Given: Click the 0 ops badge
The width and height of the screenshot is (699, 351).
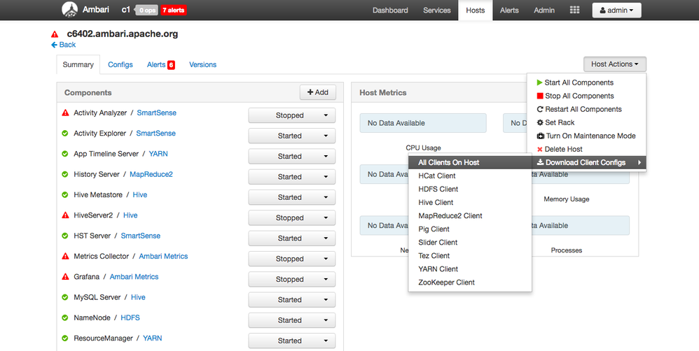Looking at the screenshot, I should coord(146,10).
